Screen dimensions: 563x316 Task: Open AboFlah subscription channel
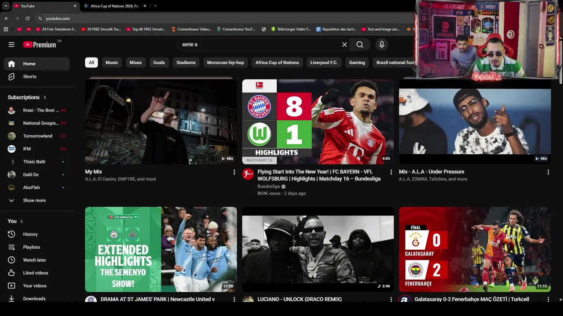coord(37,187)
